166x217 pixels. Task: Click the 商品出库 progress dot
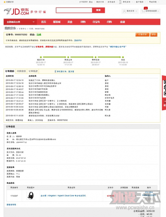point(68,57)
